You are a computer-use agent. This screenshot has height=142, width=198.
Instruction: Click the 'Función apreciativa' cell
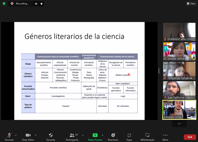click(x=116, y=89)
